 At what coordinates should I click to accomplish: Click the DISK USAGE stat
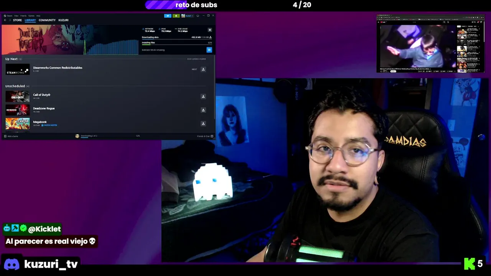tap(181, 30)
